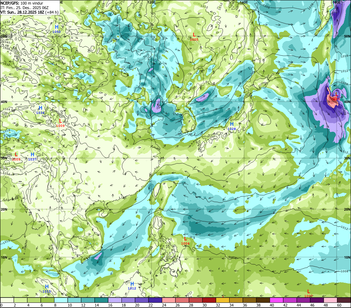Click the legend value 36
This screenshot has height=308, width=351.
pyautogui.click(x=245, y=305)
